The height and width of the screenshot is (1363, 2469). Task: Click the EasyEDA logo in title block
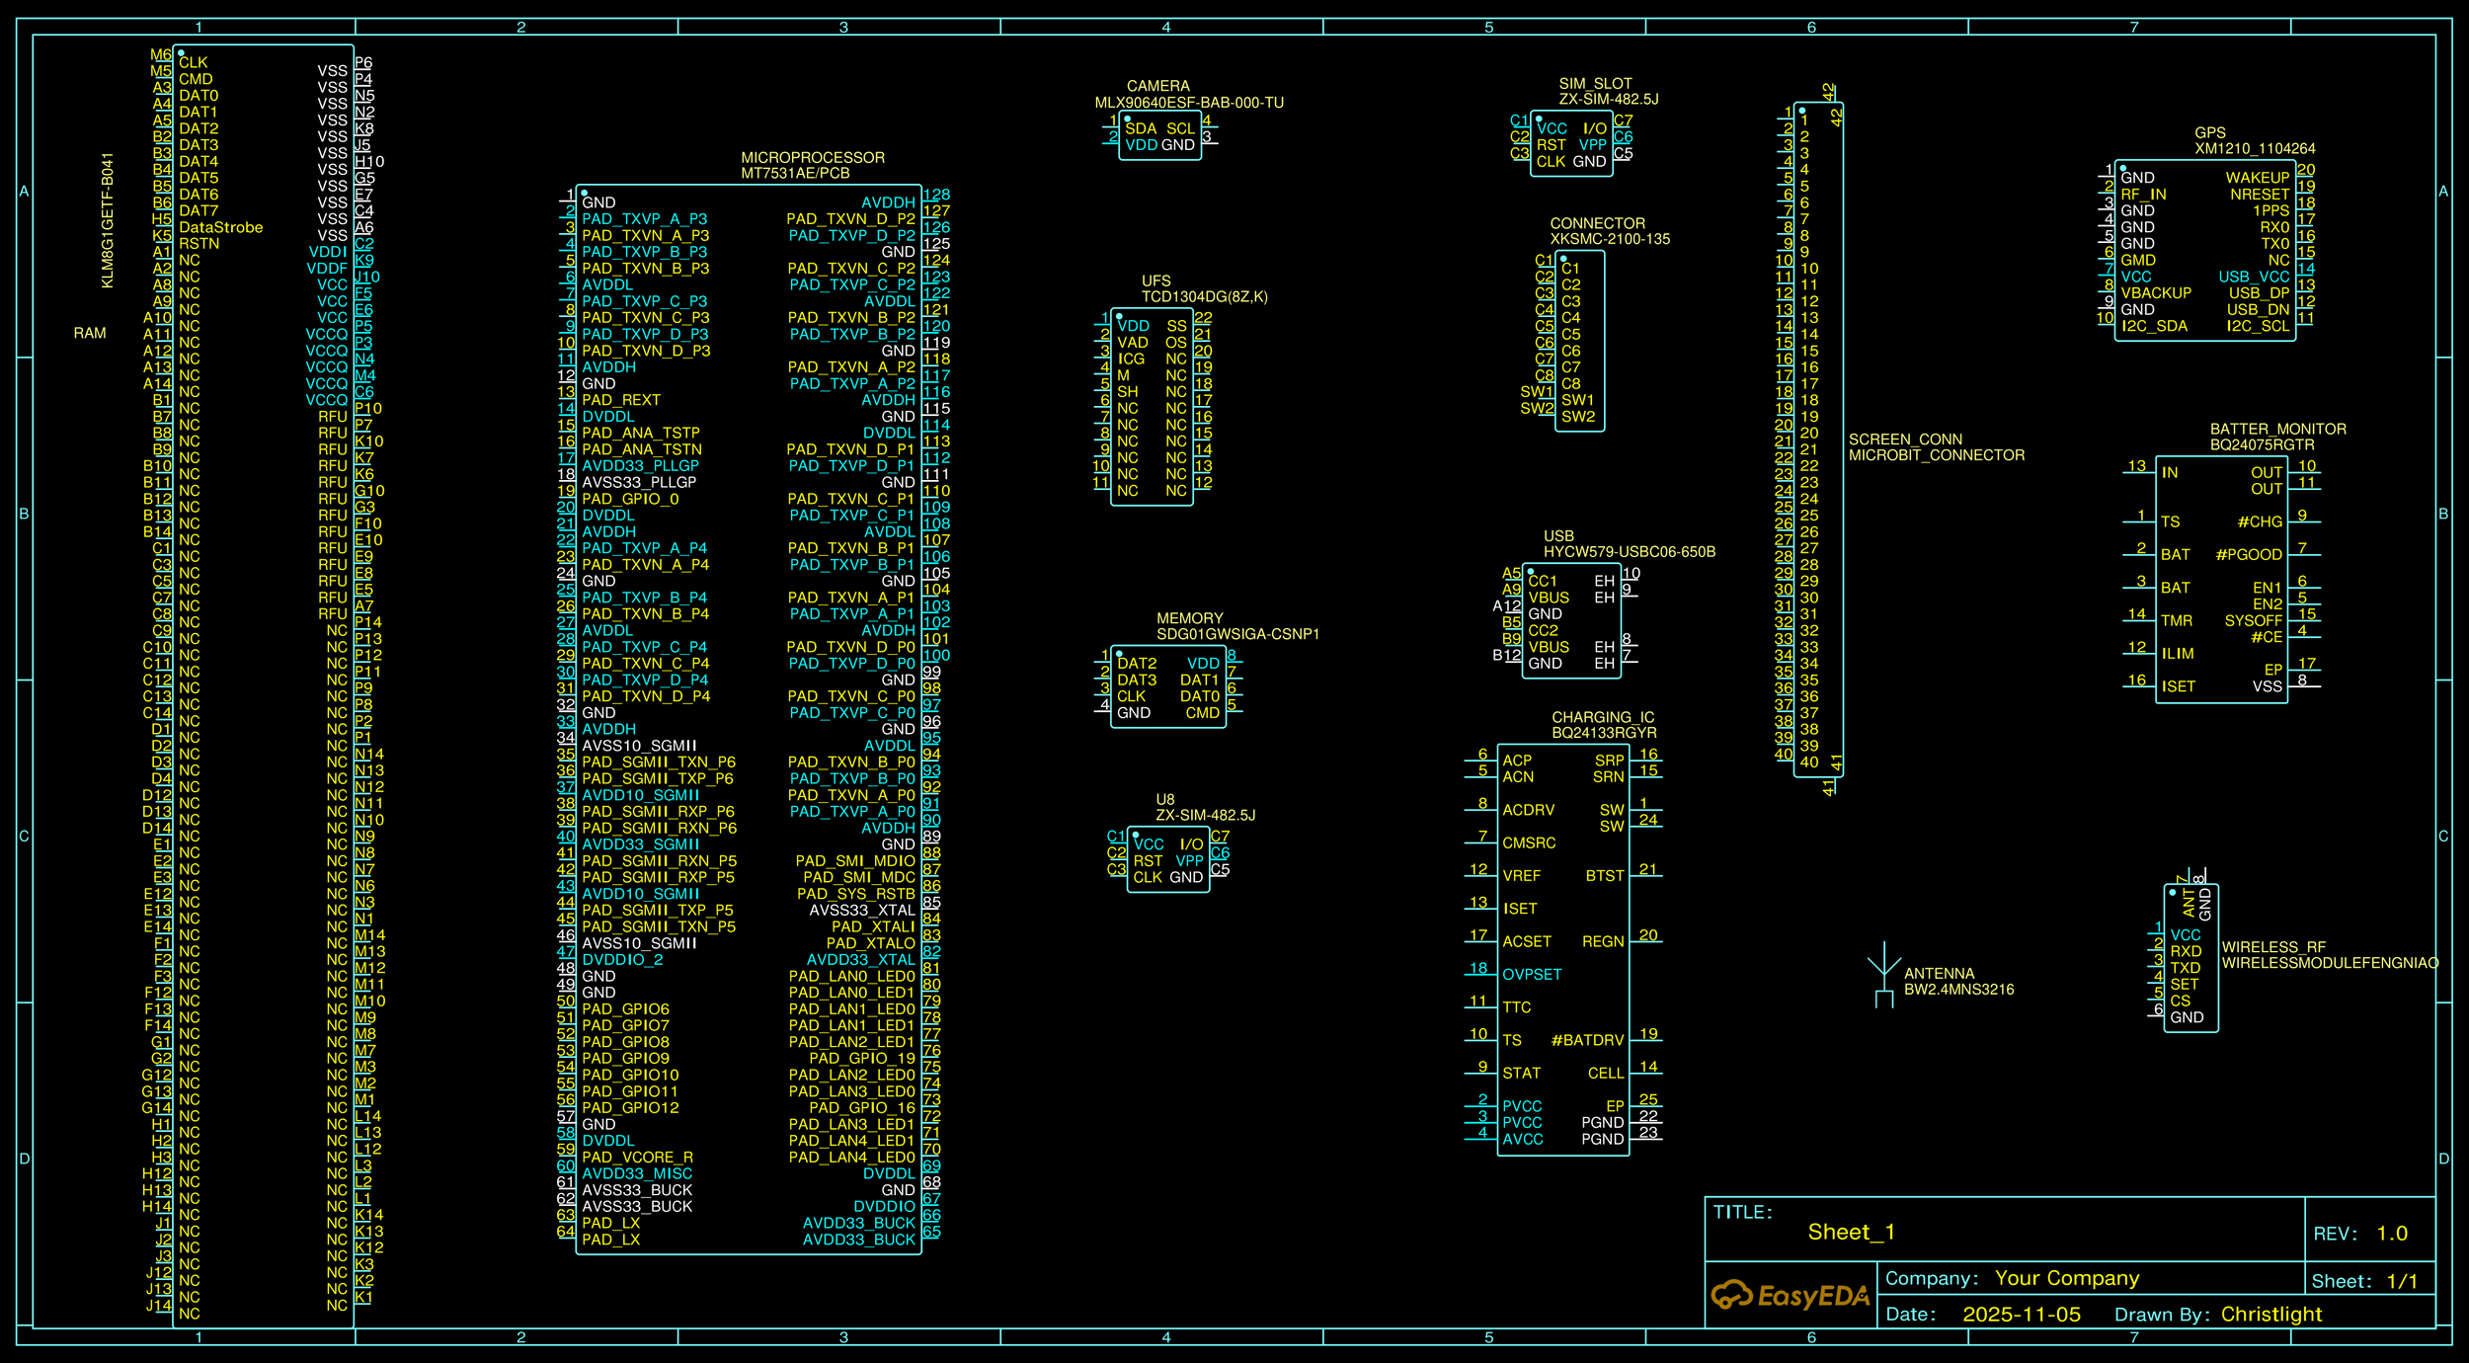(1791, 1295)
